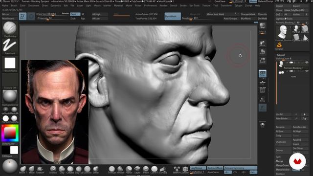Toggle BackfaceMask option
The height and width of the screenshot is (176, 313).
215,168
